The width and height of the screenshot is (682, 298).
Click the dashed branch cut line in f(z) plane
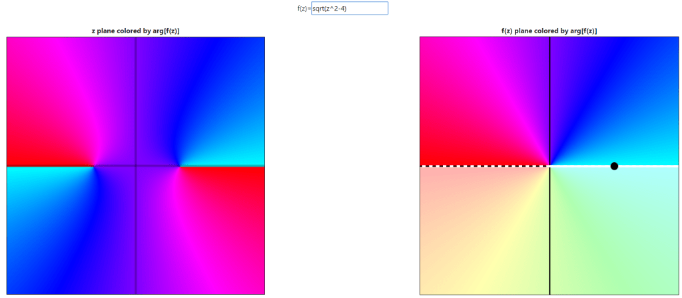click(x=485, y=166)
